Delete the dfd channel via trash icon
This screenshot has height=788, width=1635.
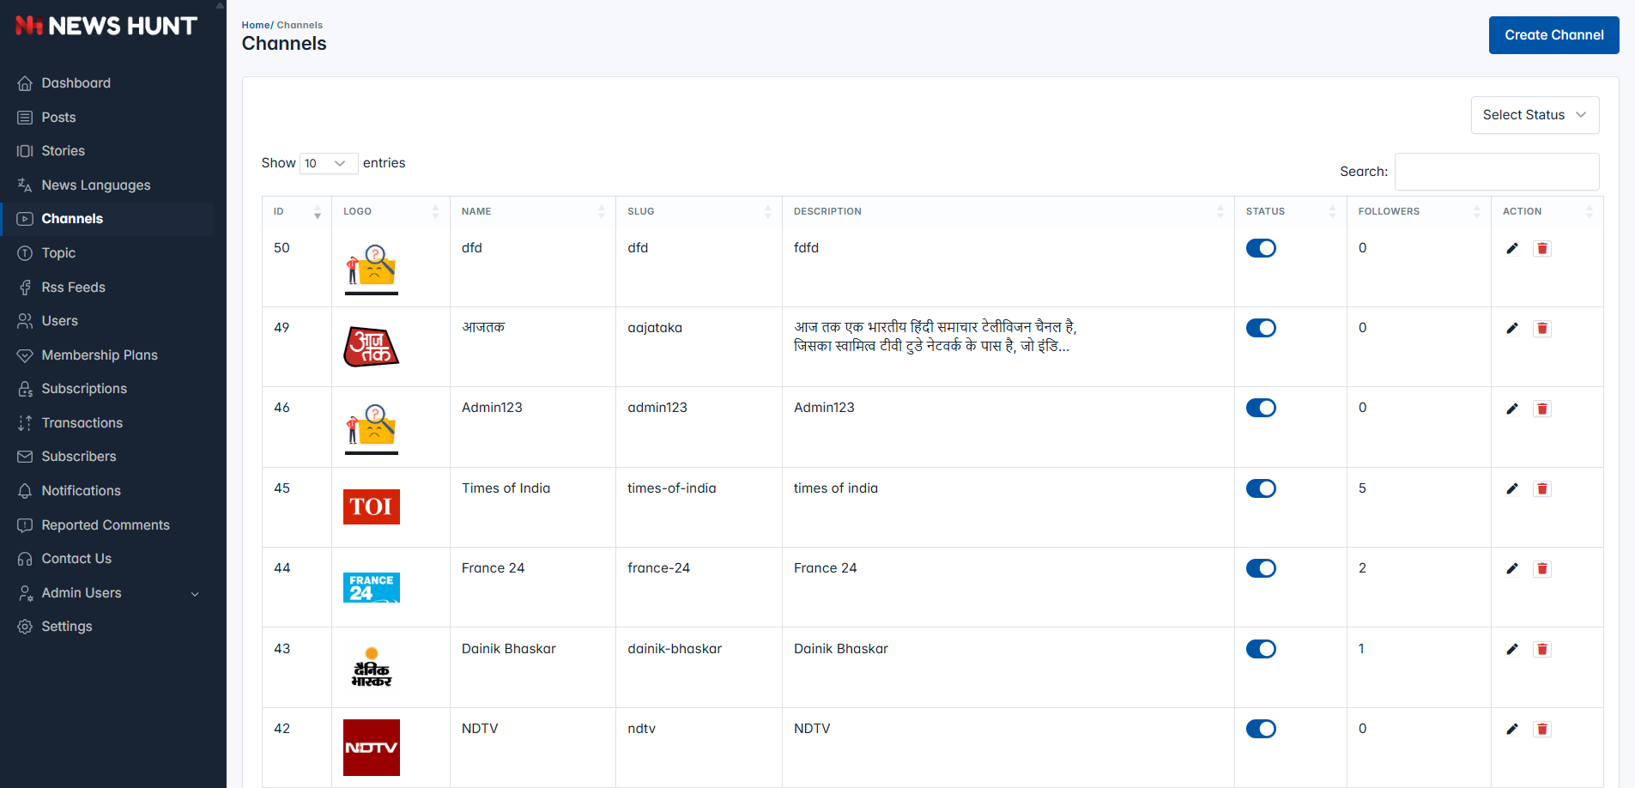coord(1542,248)
